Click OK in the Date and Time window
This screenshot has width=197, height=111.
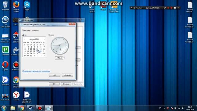coord(54,84)
